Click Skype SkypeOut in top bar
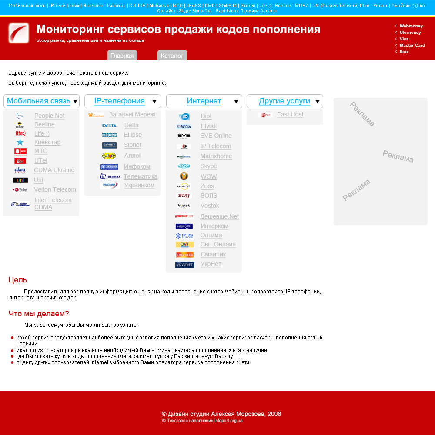The height and width of the screenshot is (435, 435). [195, 11]
